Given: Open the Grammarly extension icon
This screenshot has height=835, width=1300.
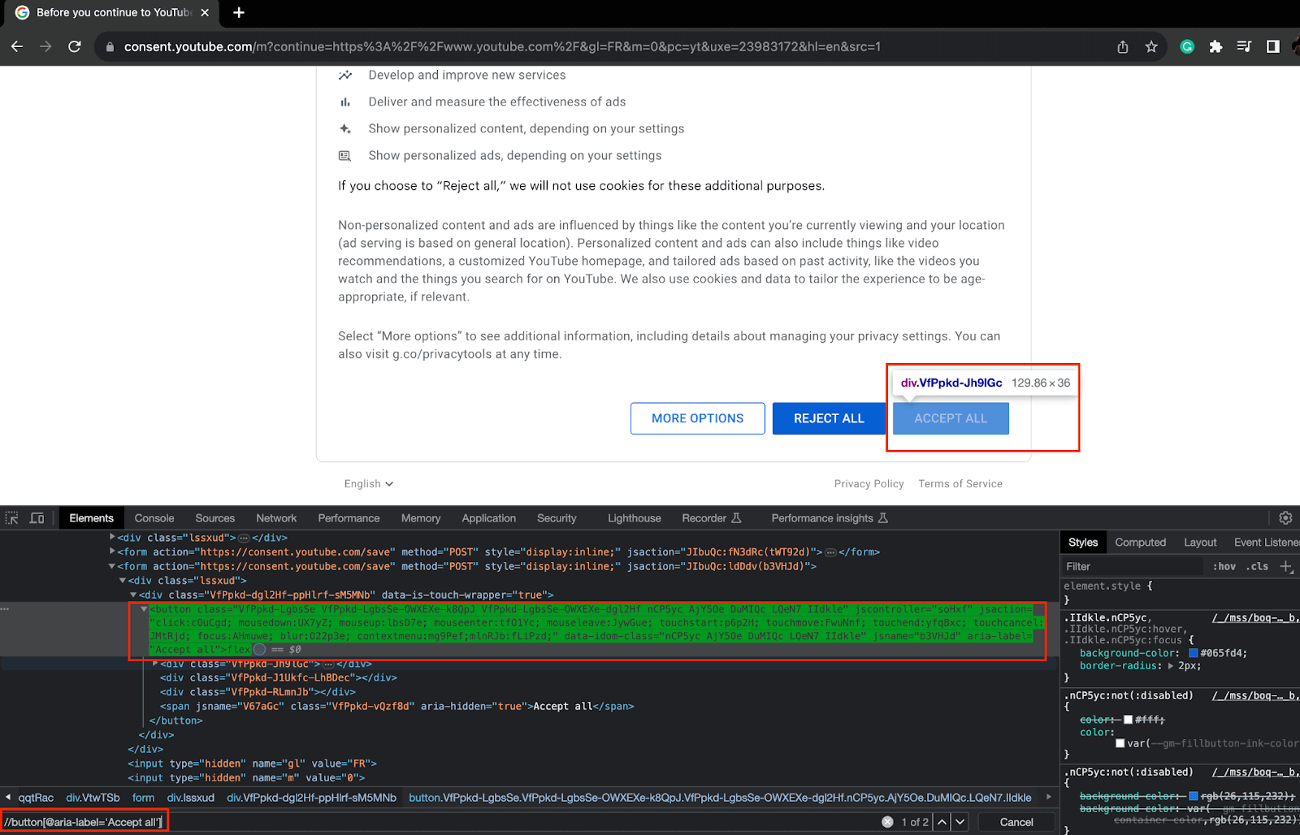Looking at the screenshot, I should point(1187,46).
